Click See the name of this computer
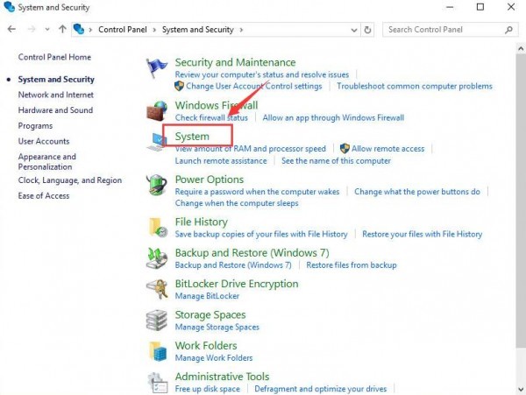526x395 pixels. click(x=336, y=161)
